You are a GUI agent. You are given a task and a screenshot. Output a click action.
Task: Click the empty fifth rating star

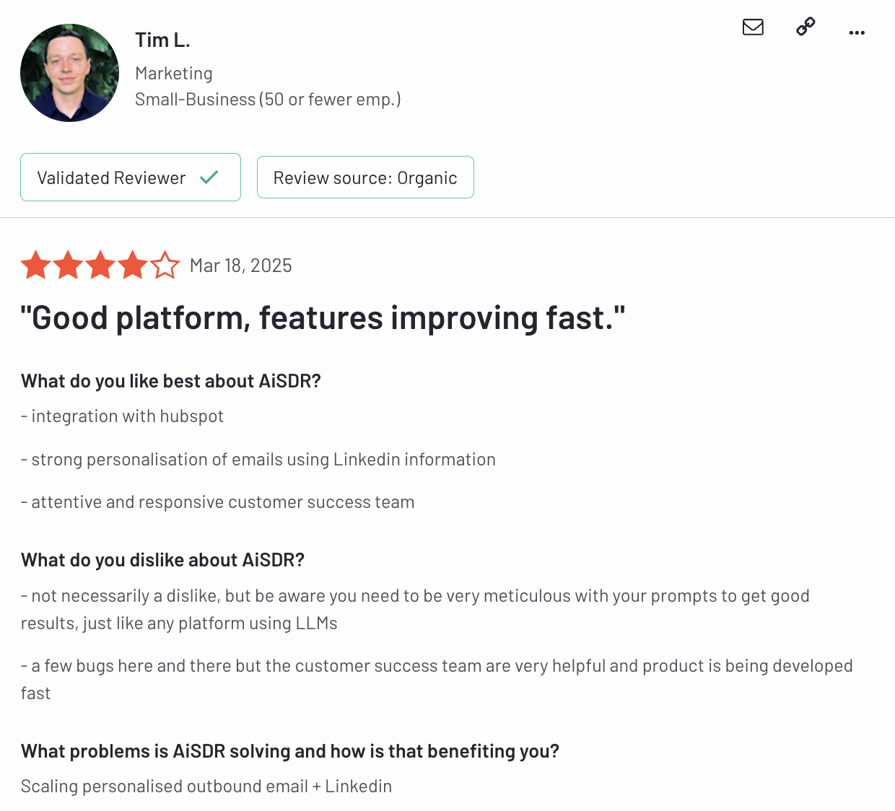click(165, 266)
